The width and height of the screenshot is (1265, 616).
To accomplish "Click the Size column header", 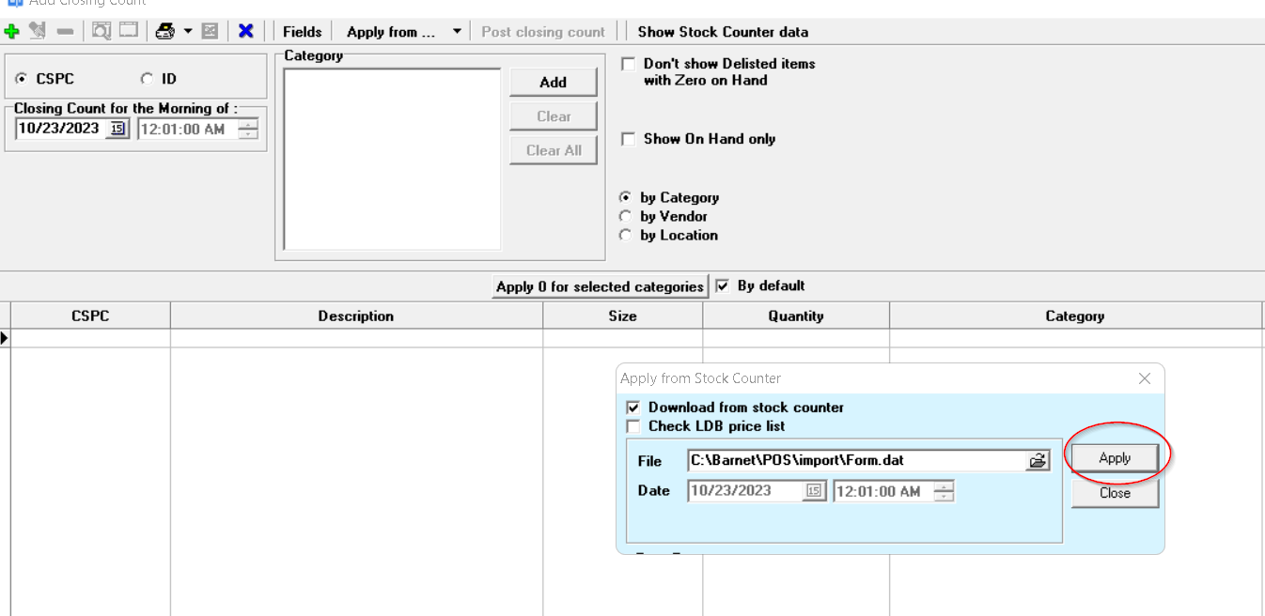I will [622, 316].
